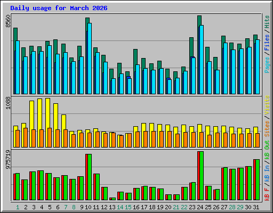The image size is (273, 213).
Task: Click the green kB Out bar for day 24
Action: pyautogui.click(x=202, y=176)
